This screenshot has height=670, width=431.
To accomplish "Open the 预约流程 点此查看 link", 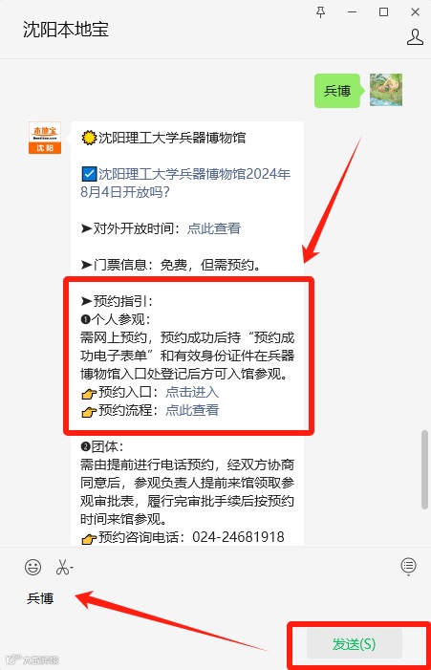I will [x=192, y=410].
